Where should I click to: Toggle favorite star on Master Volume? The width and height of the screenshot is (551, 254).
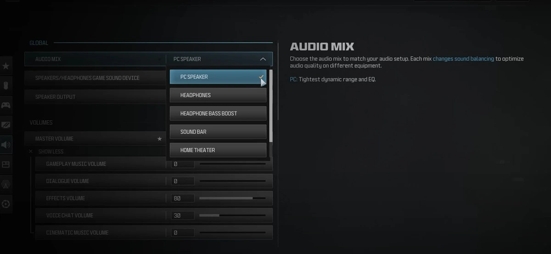click(159, 139)
